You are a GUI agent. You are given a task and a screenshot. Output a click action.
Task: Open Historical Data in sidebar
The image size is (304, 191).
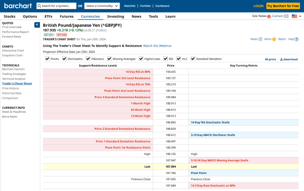tap(12, 93)
